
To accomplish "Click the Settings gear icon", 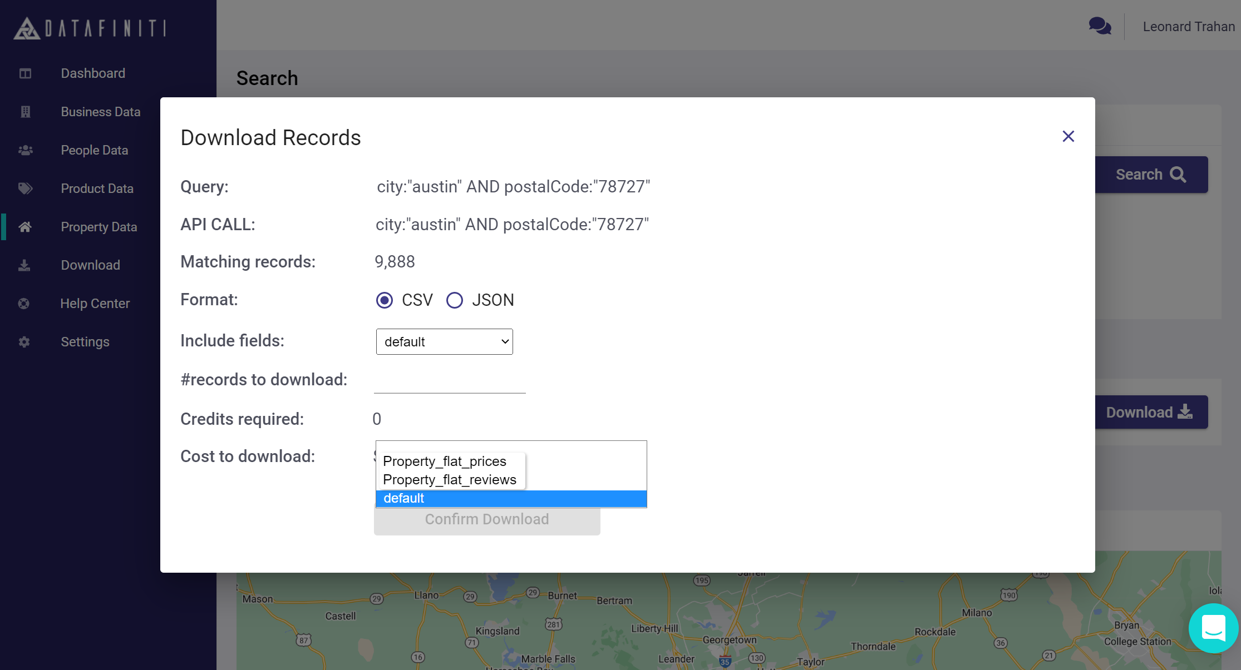I will click(x=24, y=342).
